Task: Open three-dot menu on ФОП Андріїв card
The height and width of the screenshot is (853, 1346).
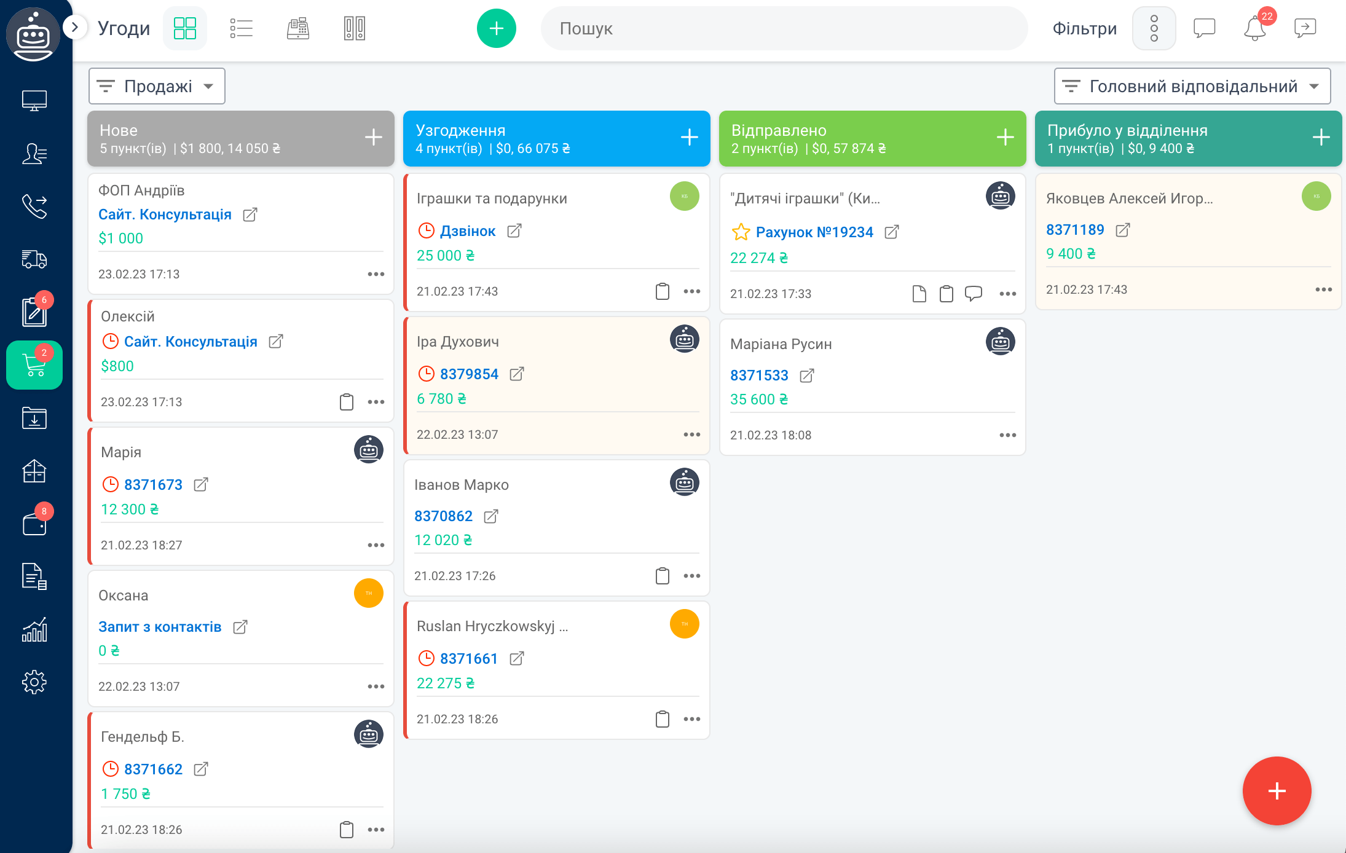Action: (376, 274)
